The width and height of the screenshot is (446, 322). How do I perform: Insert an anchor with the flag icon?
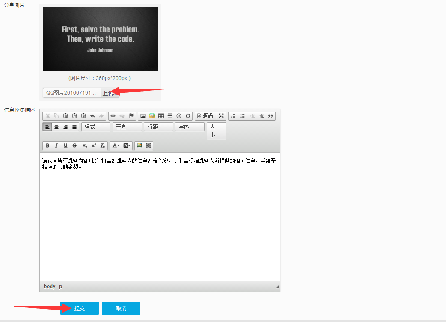131,116
